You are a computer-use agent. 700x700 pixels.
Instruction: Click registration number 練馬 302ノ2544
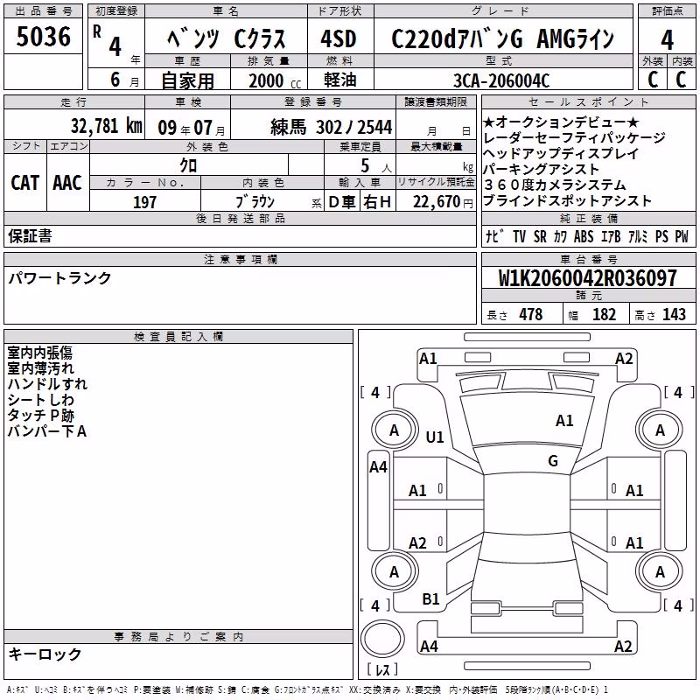(332, 127)
